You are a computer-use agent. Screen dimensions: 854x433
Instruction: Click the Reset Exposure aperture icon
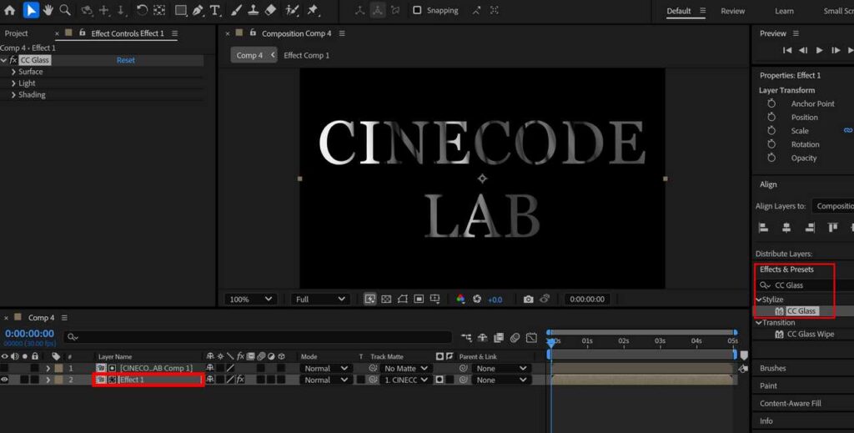pyautogui.click(x=477, y=299)
